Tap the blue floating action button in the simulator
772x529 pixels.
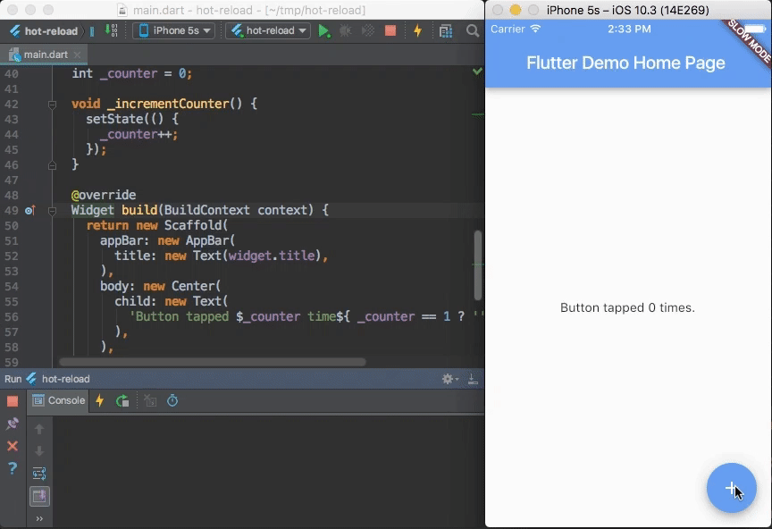coord(732,488)
